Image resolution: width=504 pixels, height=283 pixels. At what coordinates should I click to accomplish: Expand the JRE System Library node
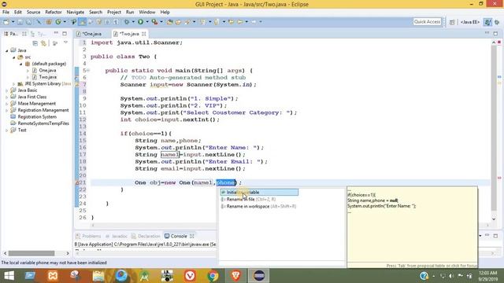[x=14, y=84]
